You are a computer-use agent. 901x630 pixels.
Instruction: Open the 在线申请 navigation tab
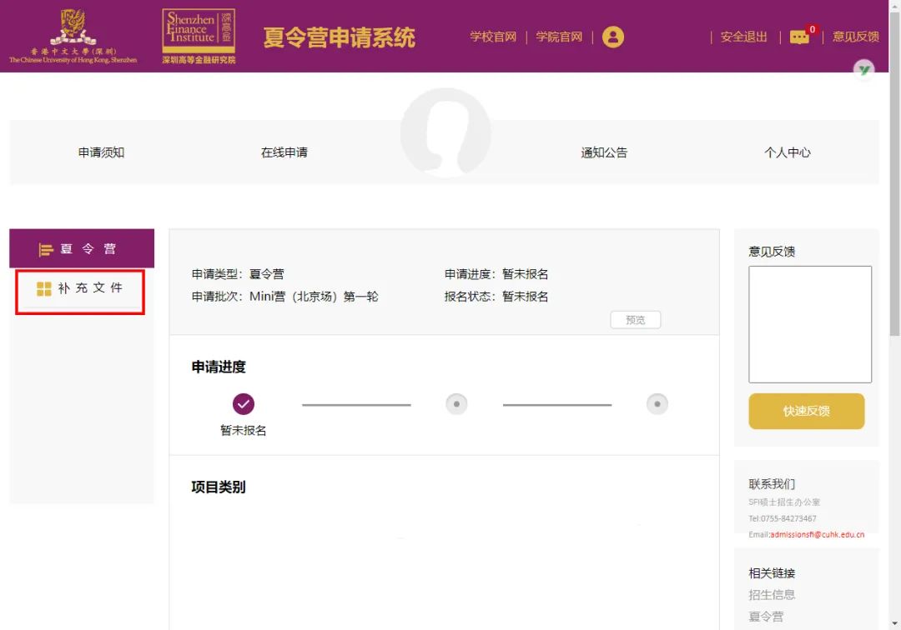click(x=284, y=152)
